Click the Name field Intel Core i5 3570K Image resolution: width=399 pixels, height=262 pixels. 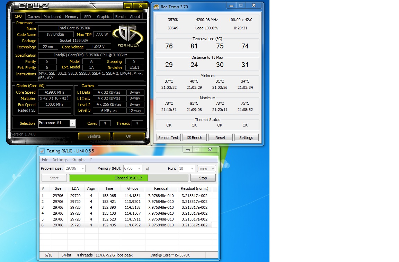click(x=74, y=28)
